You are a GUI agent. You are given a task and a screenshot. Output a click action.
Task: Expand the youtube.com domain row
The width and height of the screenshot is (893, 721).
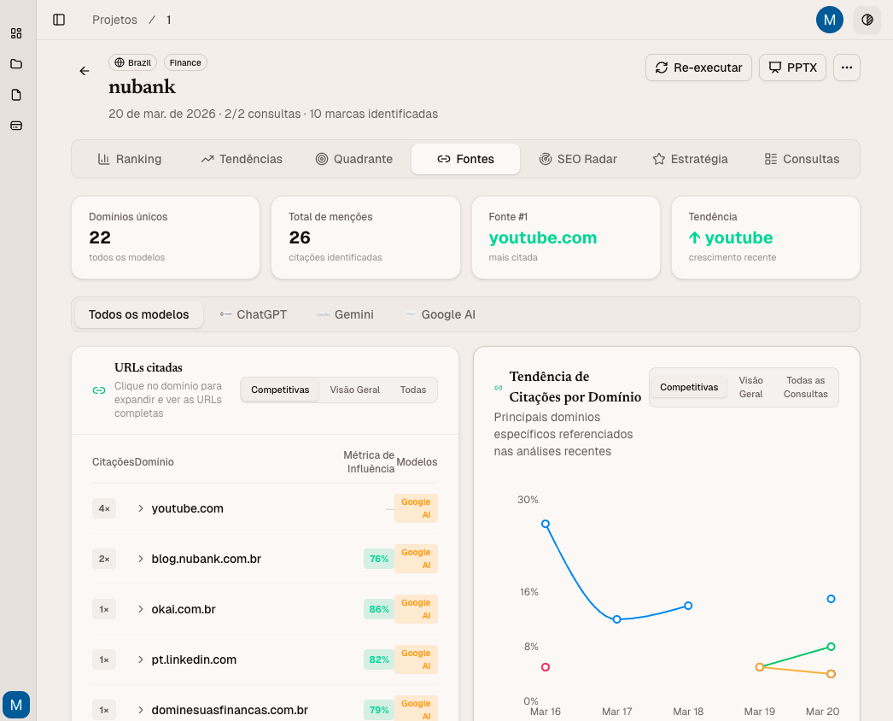tap(141, 508)
